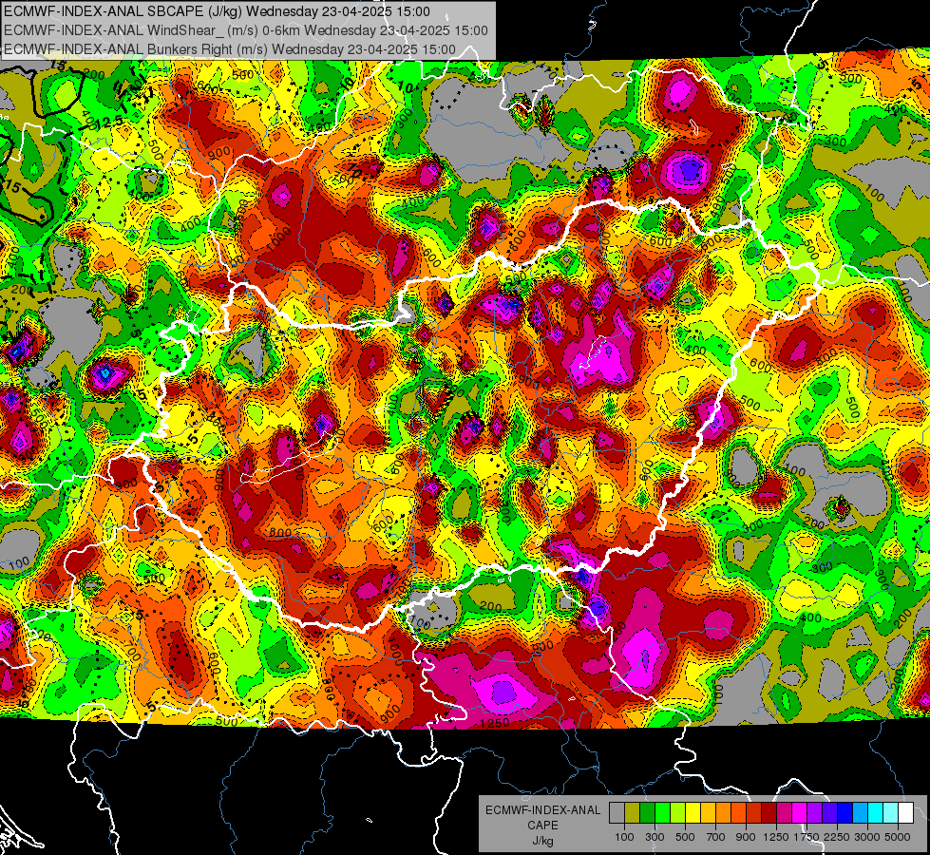The width and height of the screenshot is (930, 855).
Task: Click the white legend swatch right of 5000
Action: tap(905, 813)
